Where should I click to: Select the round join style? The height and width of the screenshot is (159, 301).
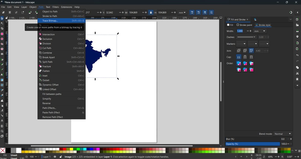(x=245, y=51)
